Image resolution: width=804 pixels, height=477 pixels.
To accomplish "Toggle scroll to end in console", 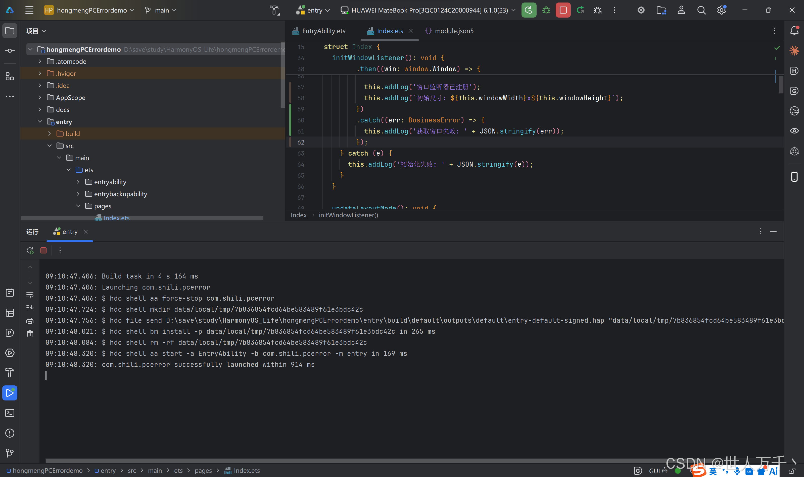I will click(x=30, y=308).
